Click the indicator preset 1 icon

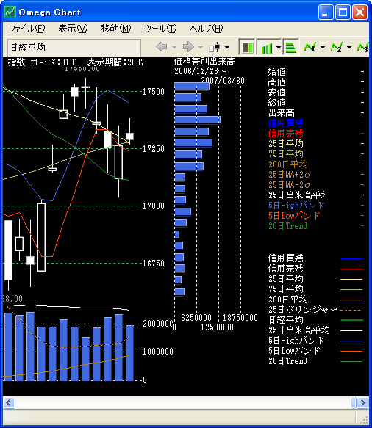[x=310, y=48]
